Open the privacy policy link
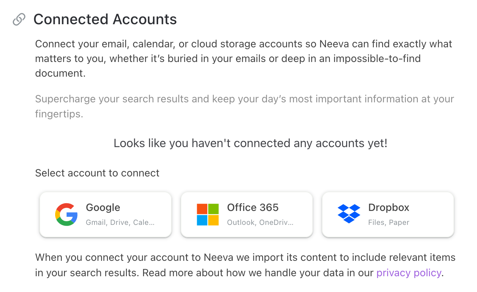The width and height of the screenshot is (477, 292). 409,273
